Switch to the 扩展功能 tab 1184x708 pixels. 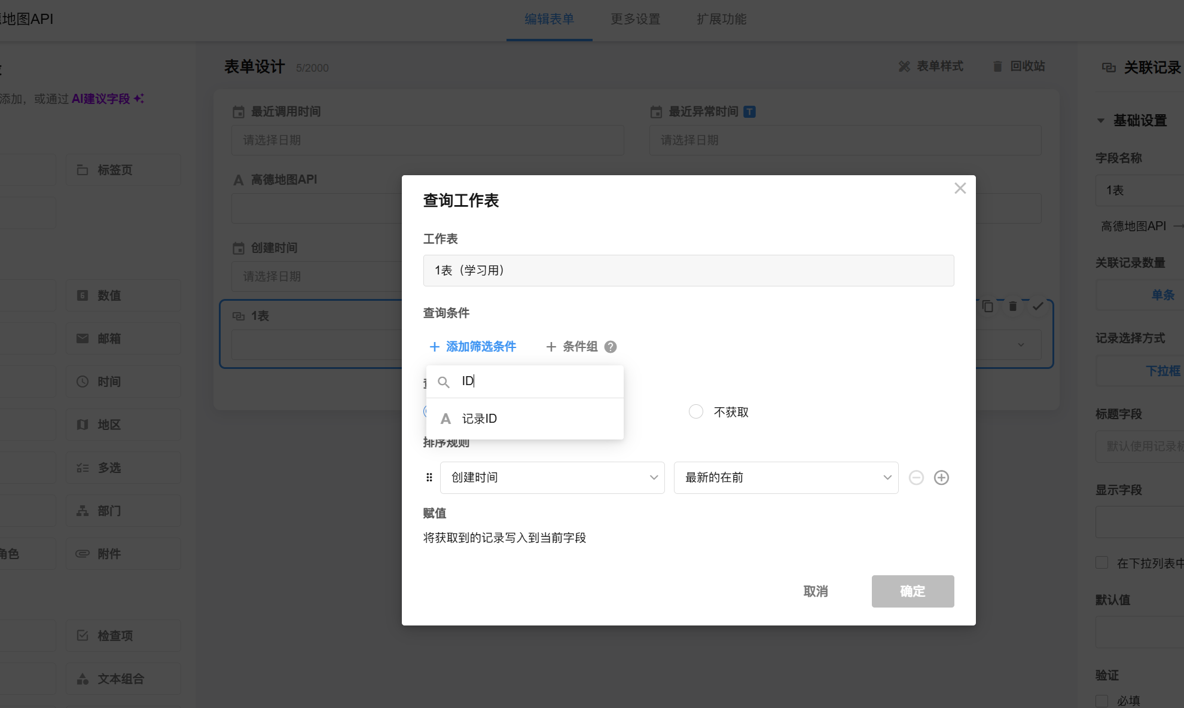click(x=721, y=19)
